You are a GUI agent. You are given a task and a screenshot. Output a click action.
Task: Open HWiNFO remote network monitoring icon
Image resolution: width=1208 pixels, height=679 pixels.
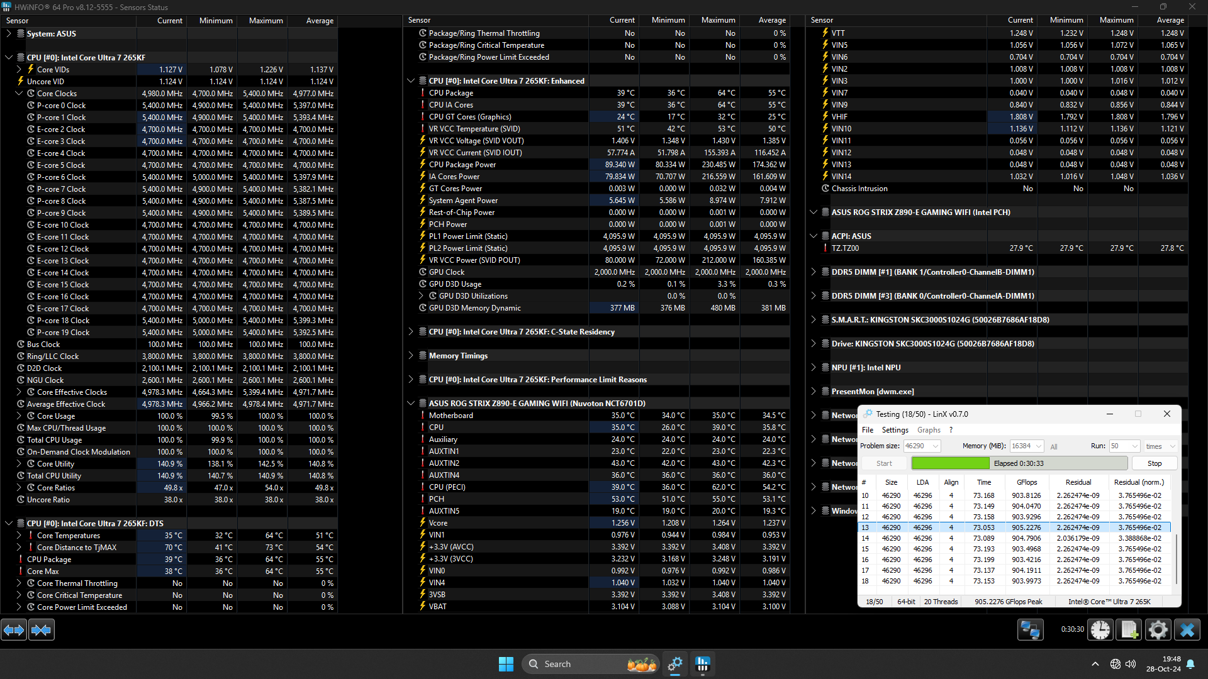pyautogui.click(x=1031, y=629)
